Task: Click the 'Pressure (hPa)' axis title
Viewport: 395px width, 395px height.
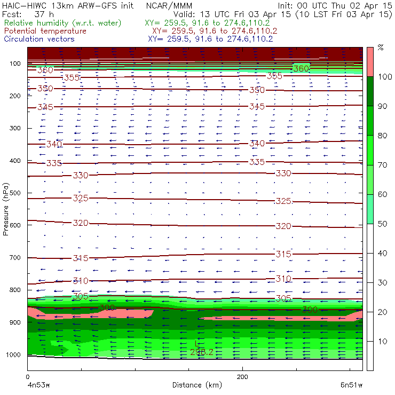Action: [5, 209]
